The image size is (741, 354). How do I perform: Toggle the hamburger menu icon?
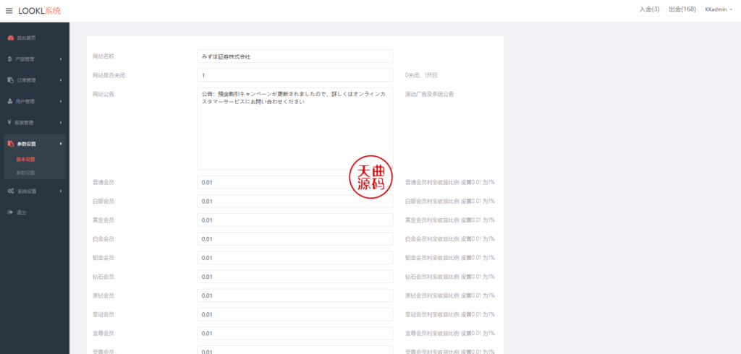pos(9,11)
